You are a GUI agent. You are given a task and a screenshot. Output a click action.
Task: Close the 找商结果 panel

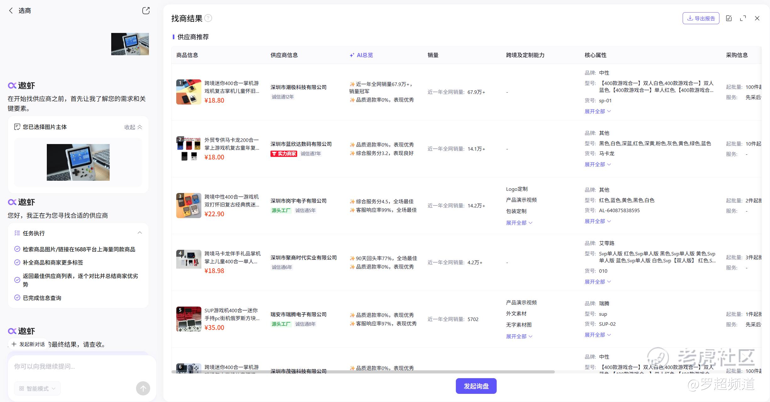tap(757, 18)
